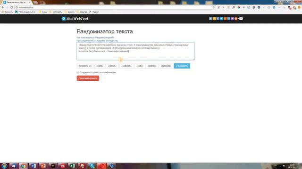Click the red Рандомизировать button

click(x=88, y=78)
